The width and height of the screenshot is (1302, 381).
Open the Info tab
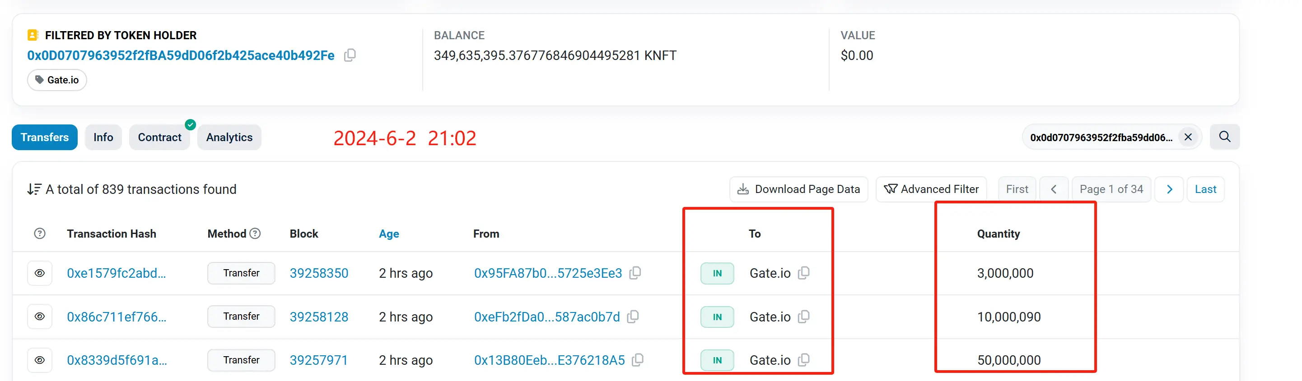[x=103, y=137]
